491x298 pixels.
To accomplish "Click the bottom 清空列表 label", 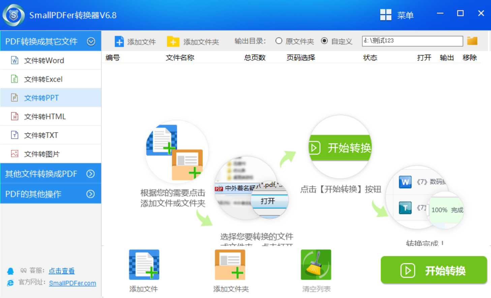I will (x=316, y=289).
